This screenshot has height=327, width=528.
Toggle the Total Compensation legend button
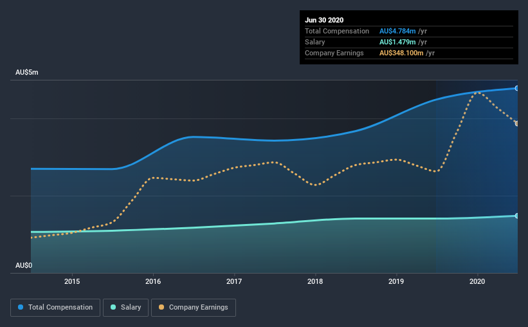coord(55,308)
